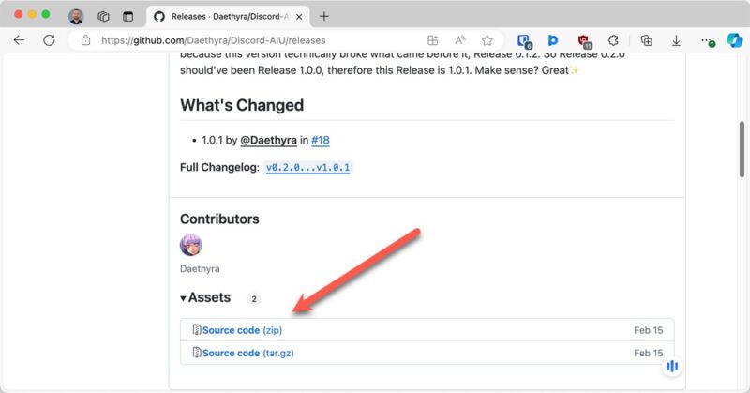Download Source code (tar.gz)
This screenshot has width=750, height=393.
pos(247,354)
